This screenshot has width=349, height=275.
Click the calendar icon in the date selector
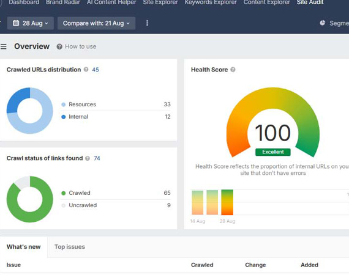16,23
